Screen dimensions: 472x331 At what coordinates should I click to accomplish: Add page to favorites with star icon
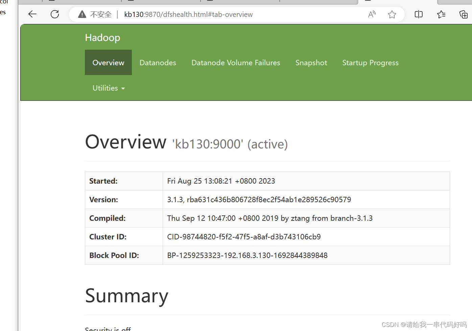[392, 14]
